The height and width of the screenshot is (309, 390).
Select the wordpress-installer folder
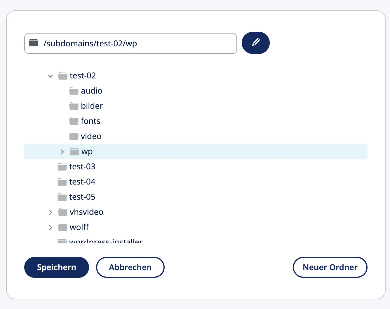pyautogui.click(x=106, y=241)
